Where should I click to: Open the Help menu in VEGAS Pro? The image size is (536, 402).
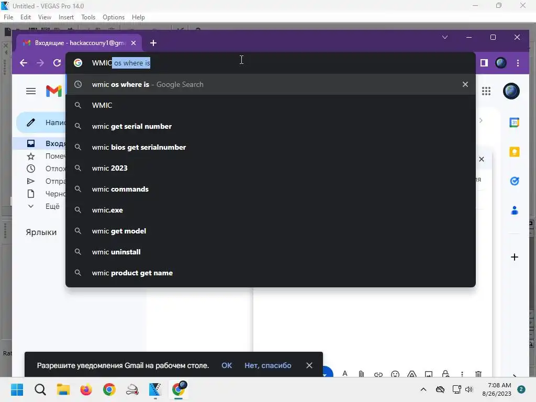[x=138, y=17]
